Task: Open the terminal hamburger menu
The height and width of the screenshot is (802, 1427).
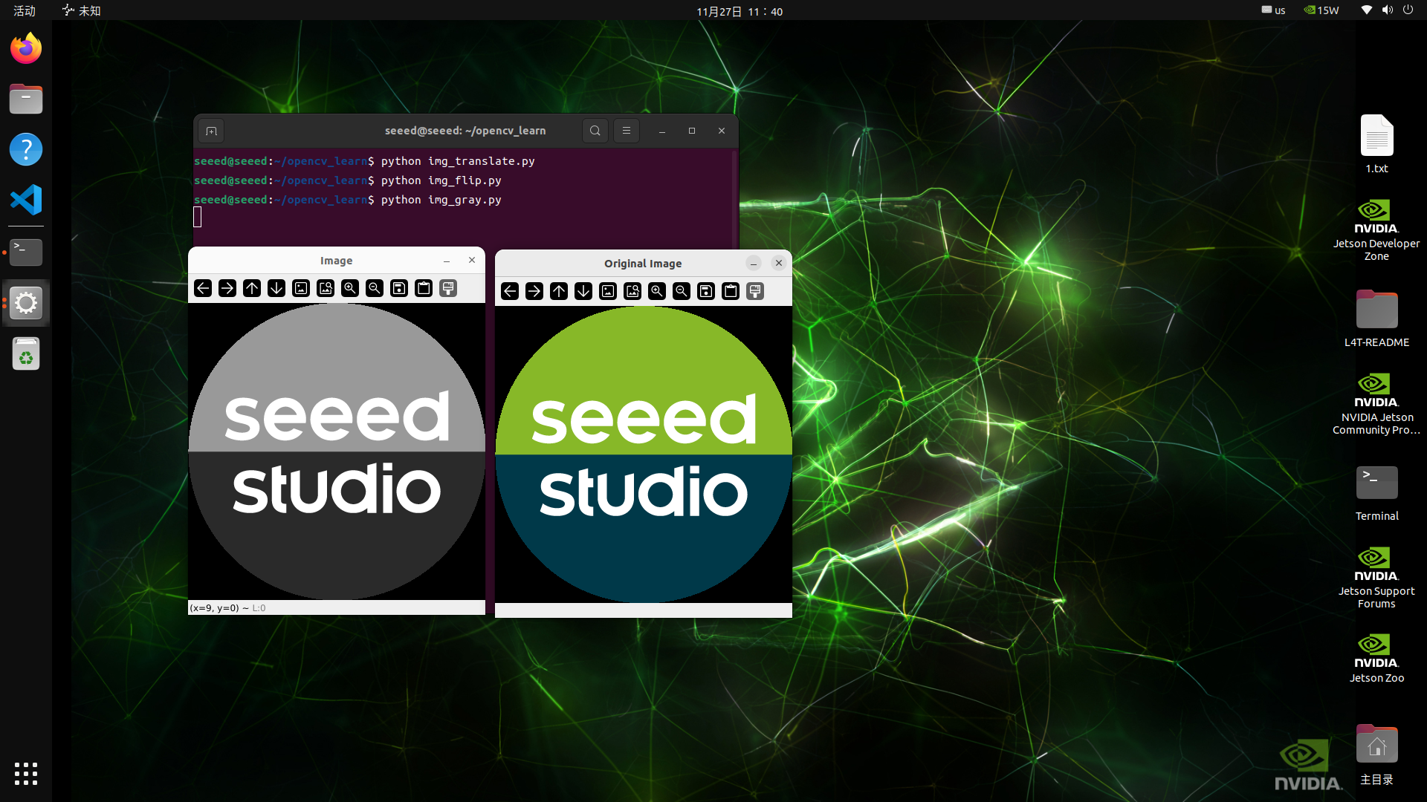Action: 627,131
